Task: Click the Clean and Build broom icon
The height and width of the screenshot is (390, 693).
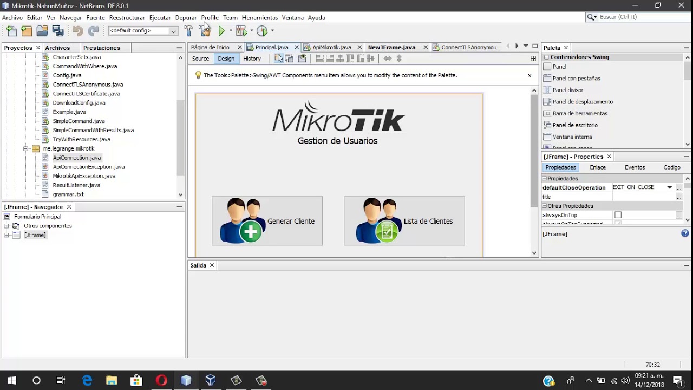Action: pos(205,31)
